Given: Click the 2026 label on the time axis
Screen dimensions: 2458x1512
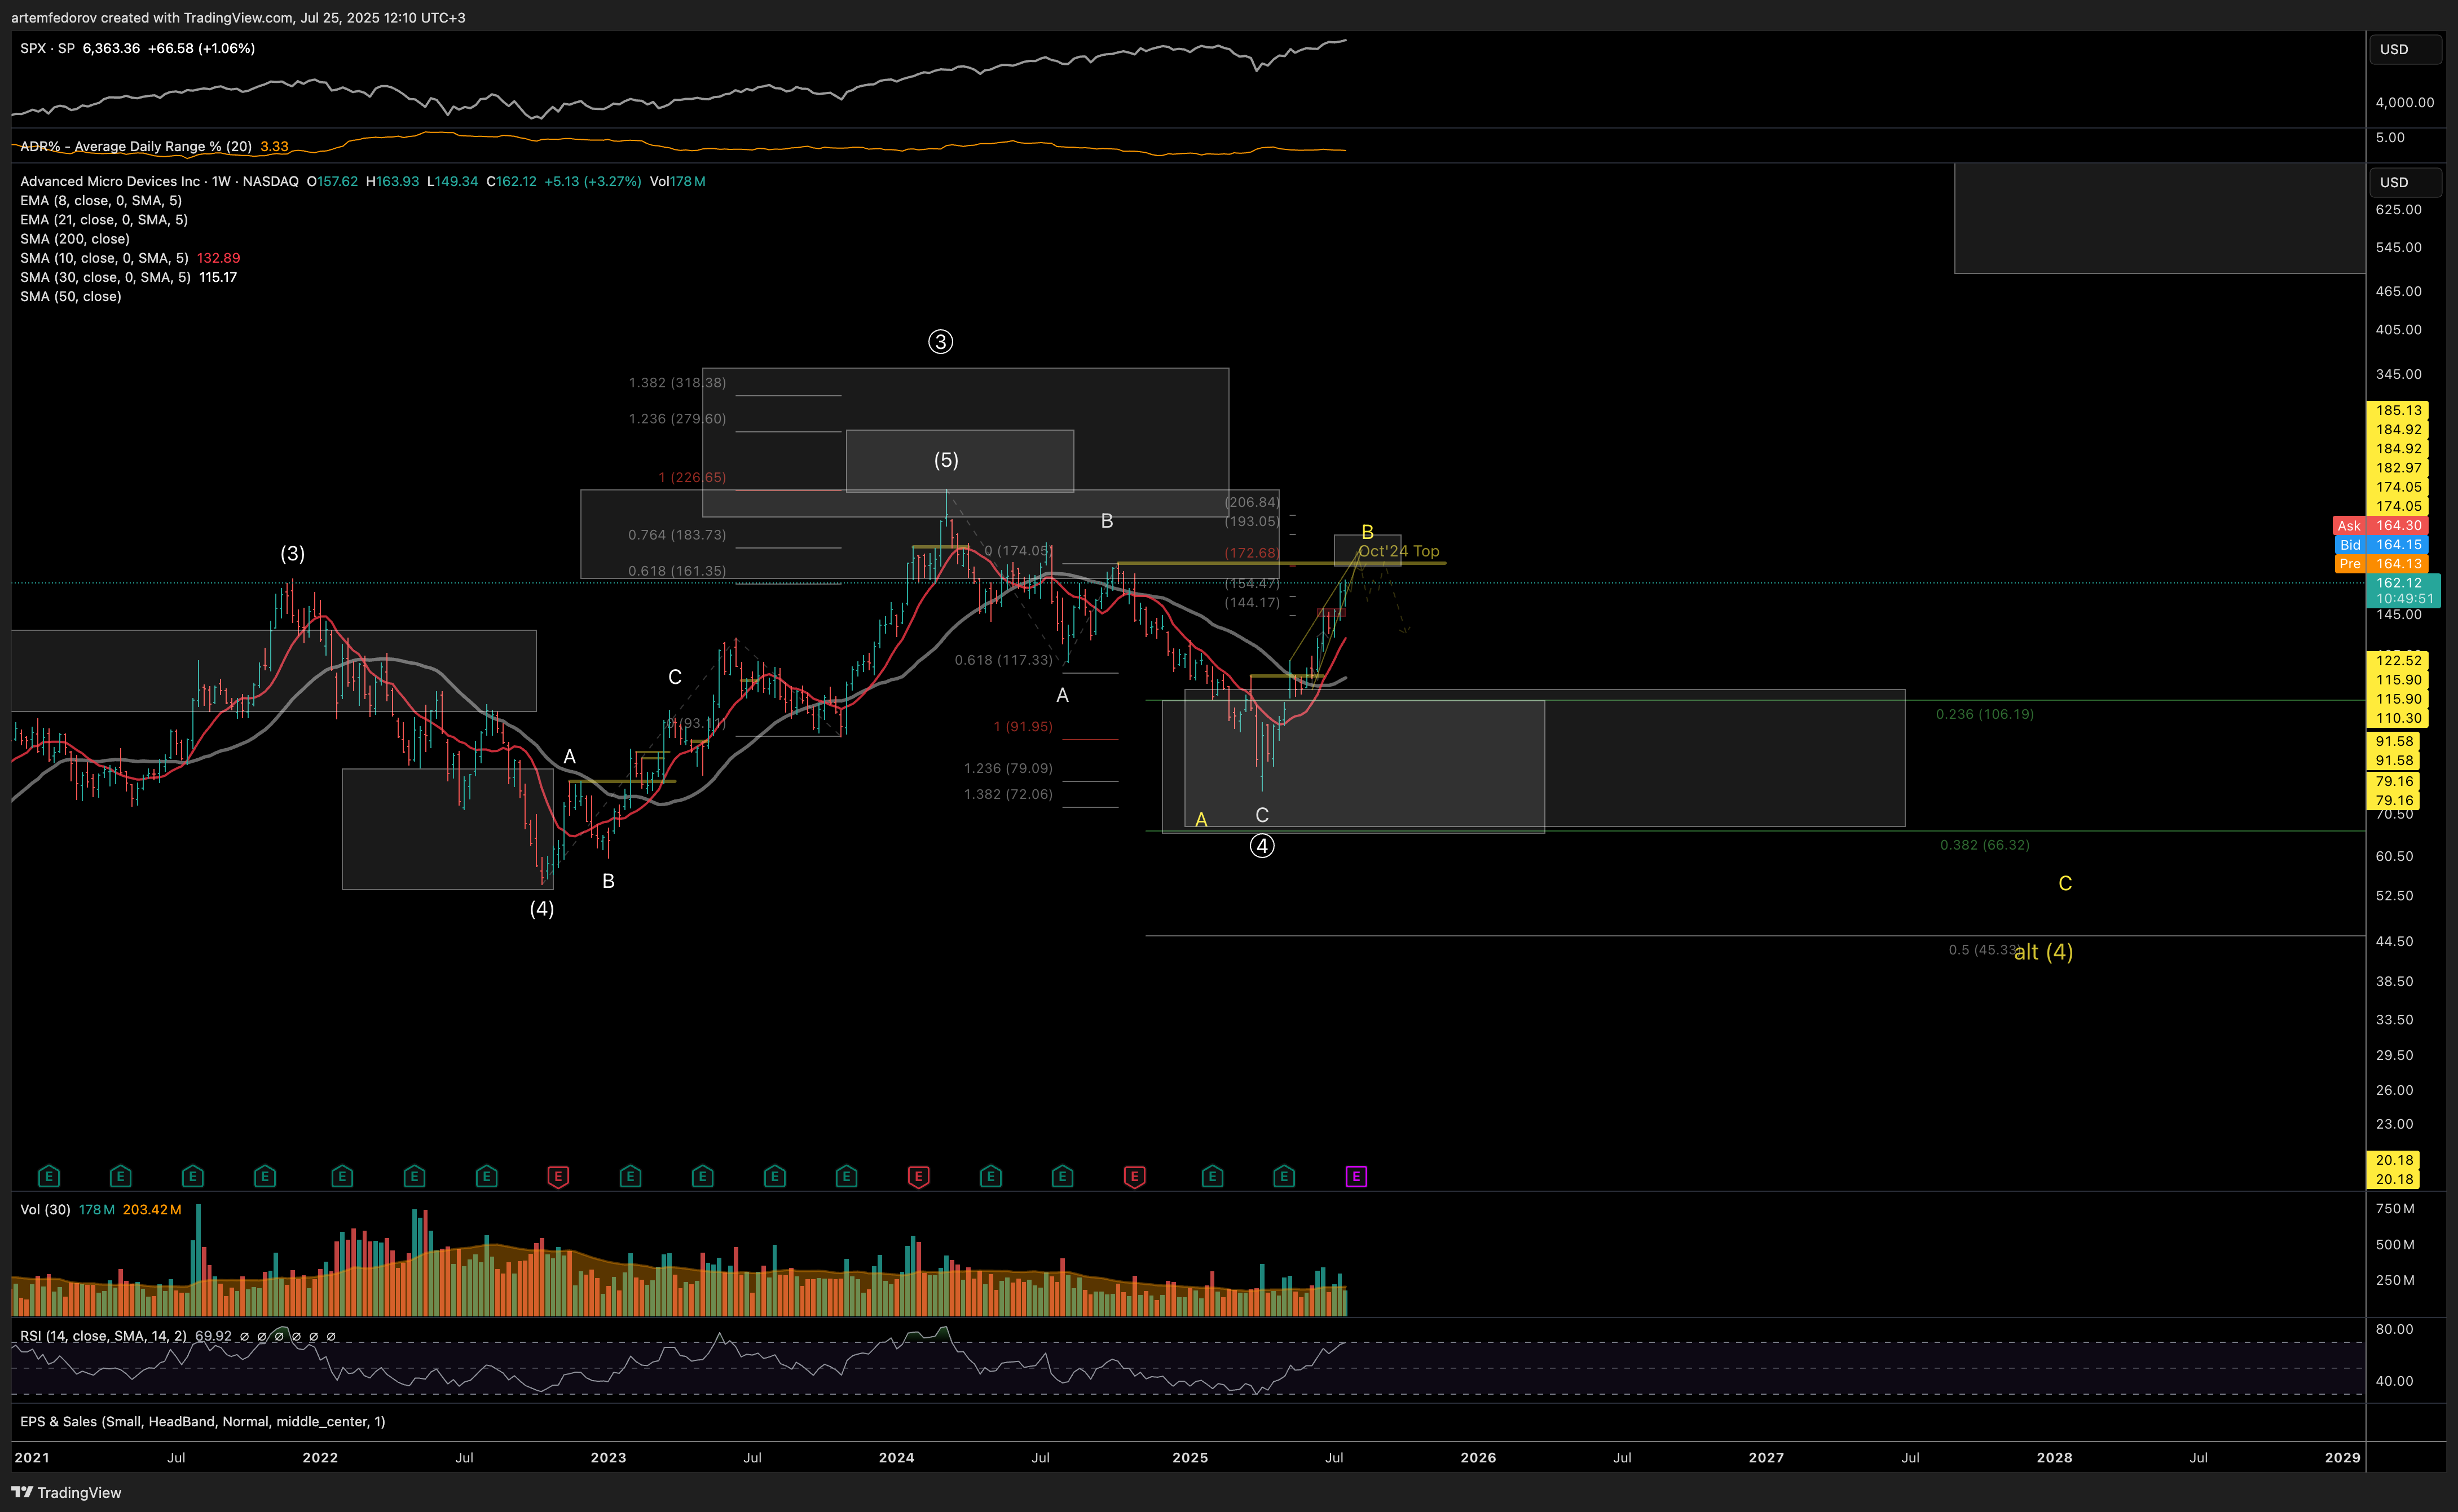Looking at the screenshot, I should click(1478, 1457).
